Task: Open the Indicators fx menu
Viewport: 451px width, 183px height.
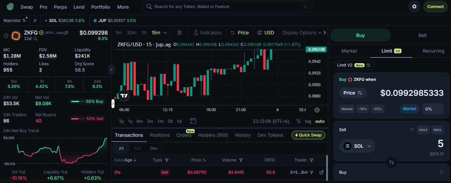Action: 208,33
